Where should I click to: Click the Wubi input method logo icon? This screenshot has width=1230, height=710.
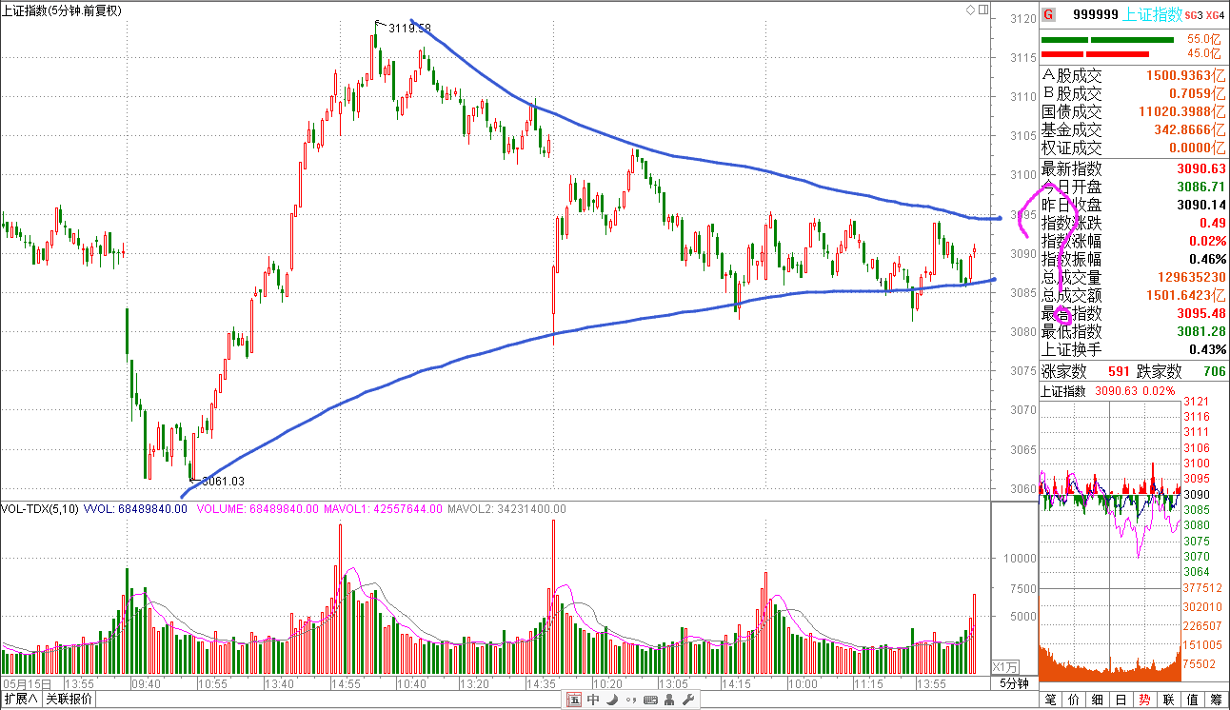pyautogui.click(x=574, y=700)
